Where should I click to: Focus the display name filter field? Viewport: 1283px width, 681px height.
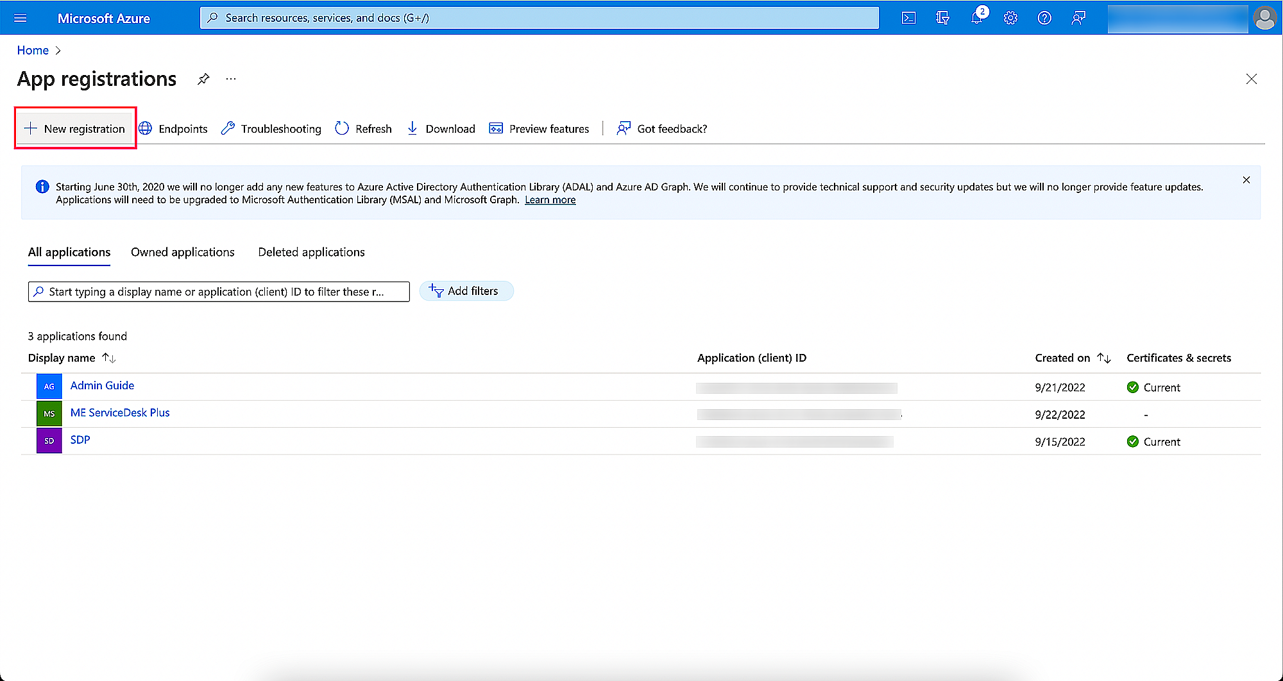point(219,292)
